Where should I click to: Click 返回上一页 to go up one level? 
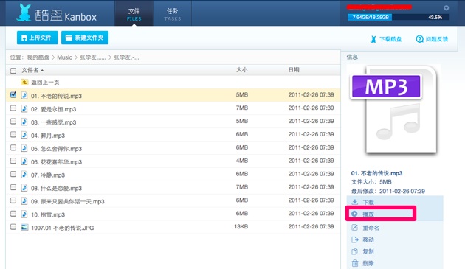[x=45, y=83]
